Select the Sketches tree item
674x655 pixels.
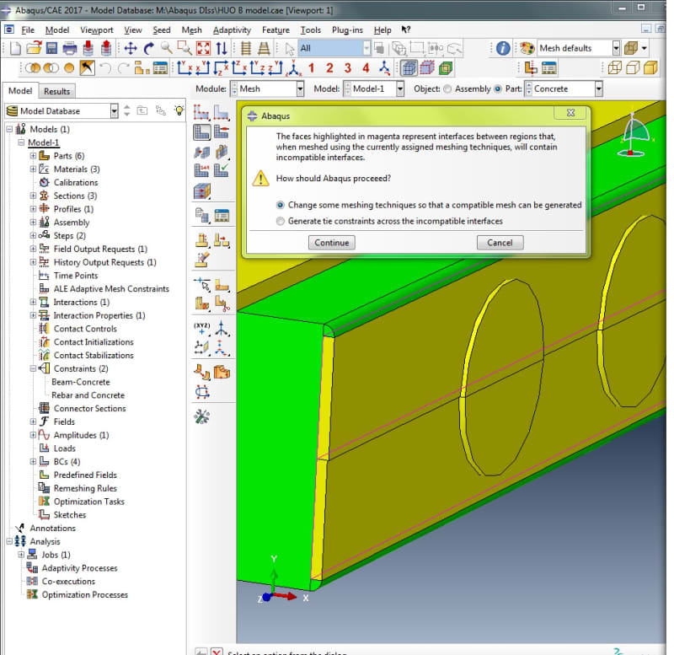(70, 515)
